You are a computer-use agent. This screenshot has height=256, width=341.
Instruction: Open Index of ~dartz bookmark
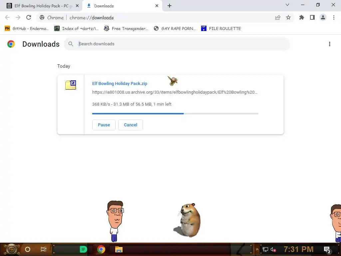76,29
